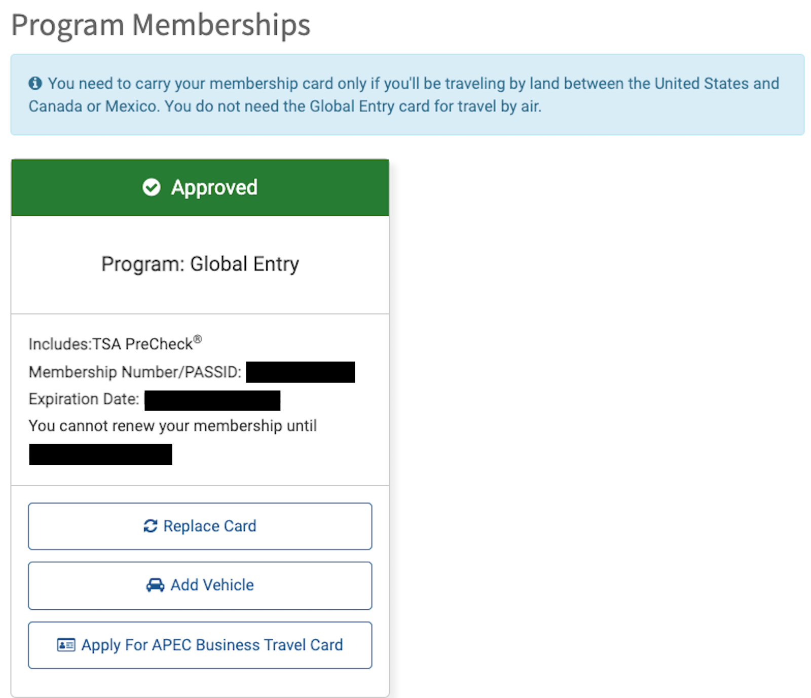This screenshot has width=811, height=698.
Task: Click the redacted PASSID value field
Action: pos(301,372)
